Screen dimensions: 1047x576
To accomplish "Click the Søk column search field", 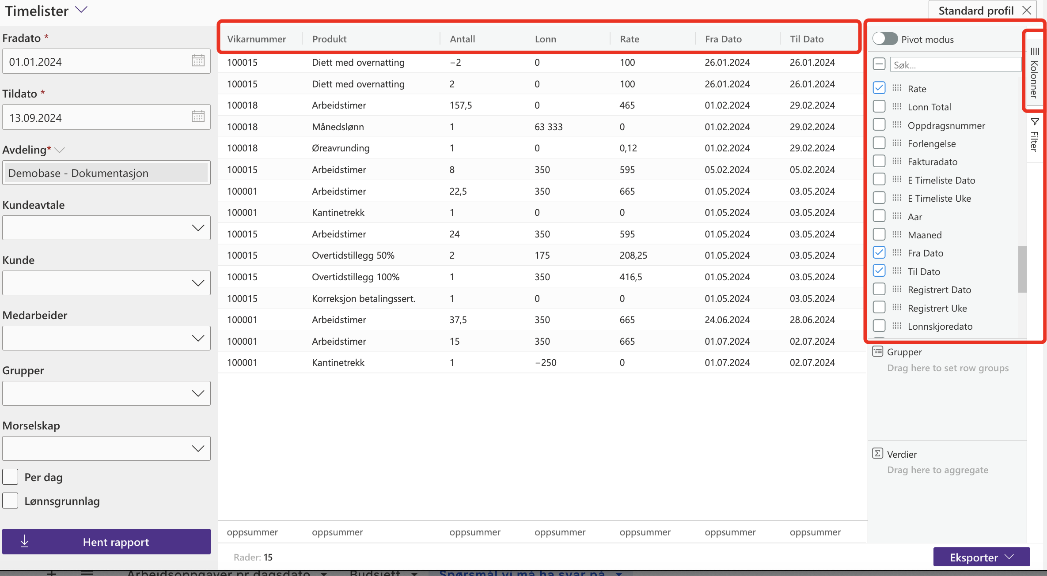I will pyautogui.click(x=955, y=64).
